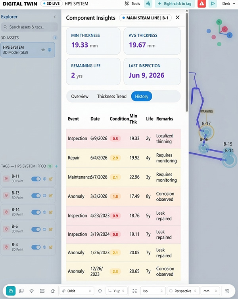The height and width of the screenshot is (299, 238).
Task: Click the B-16 marker in 3D view
Action: [203, 148]
